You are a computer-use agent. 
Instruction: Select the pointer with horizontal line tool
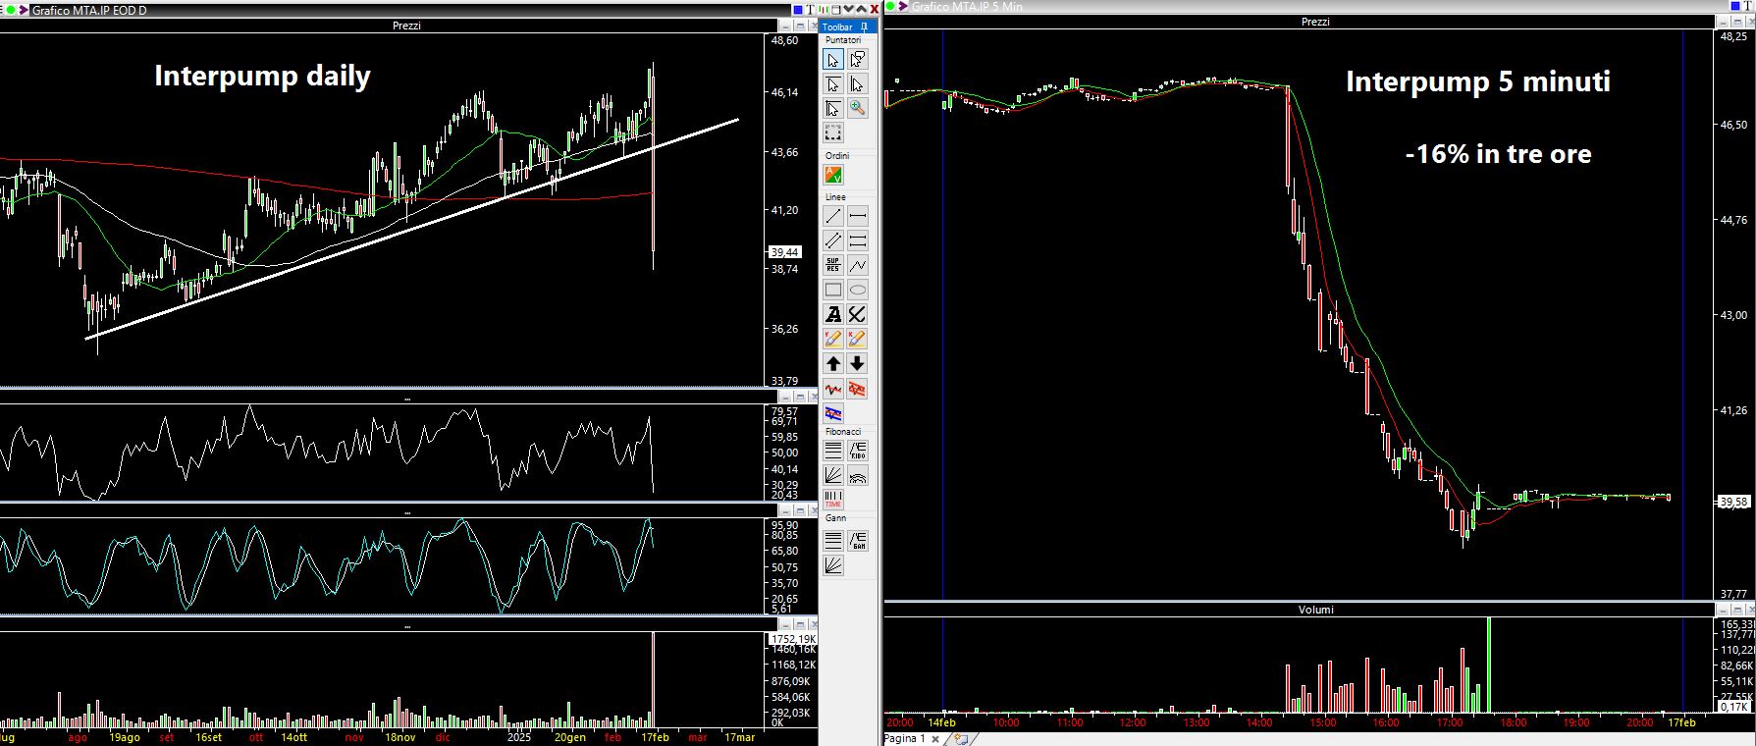833,84
